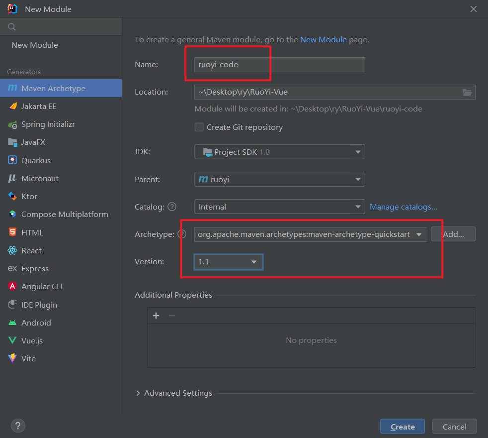Image resolution: width=488 pixels, height=438 pixels.
Task: Choose the IDE Plugin generator entry
Action: coord(61,304)
